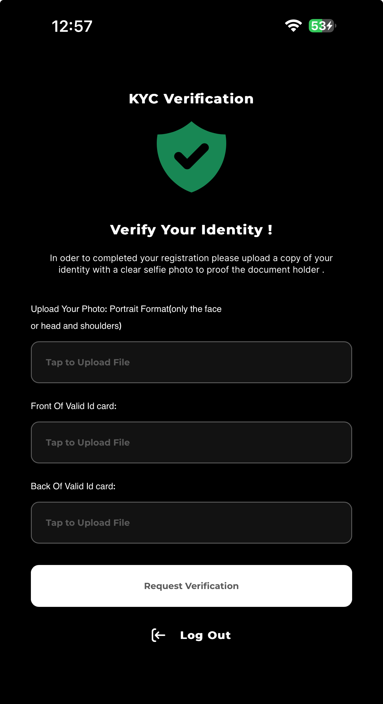
Task: Submit with the Request Verification button
Action: point(191,586)
